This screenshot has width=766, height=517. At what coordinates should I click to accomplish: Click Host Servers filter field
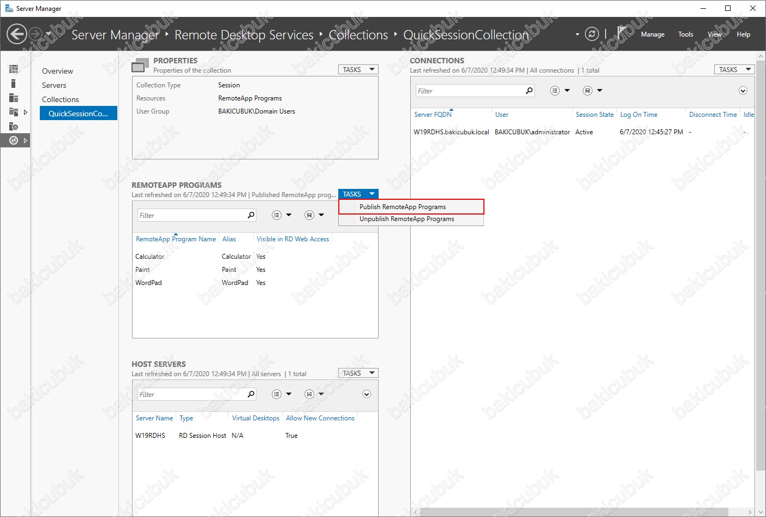(191, 394)
